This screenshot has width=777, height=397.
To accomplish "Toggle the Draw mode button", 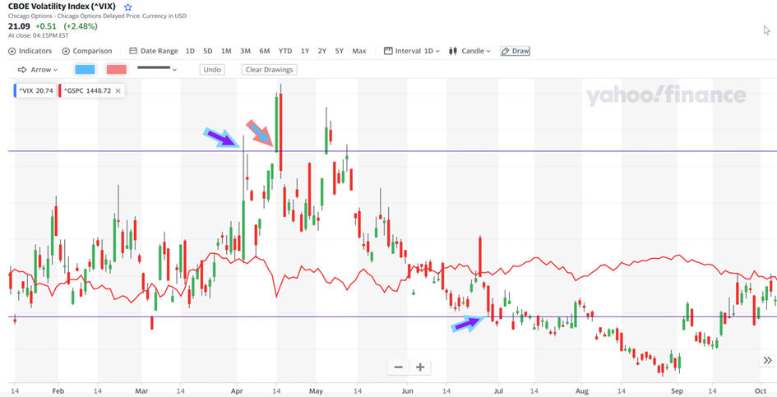I will point(516,51).
